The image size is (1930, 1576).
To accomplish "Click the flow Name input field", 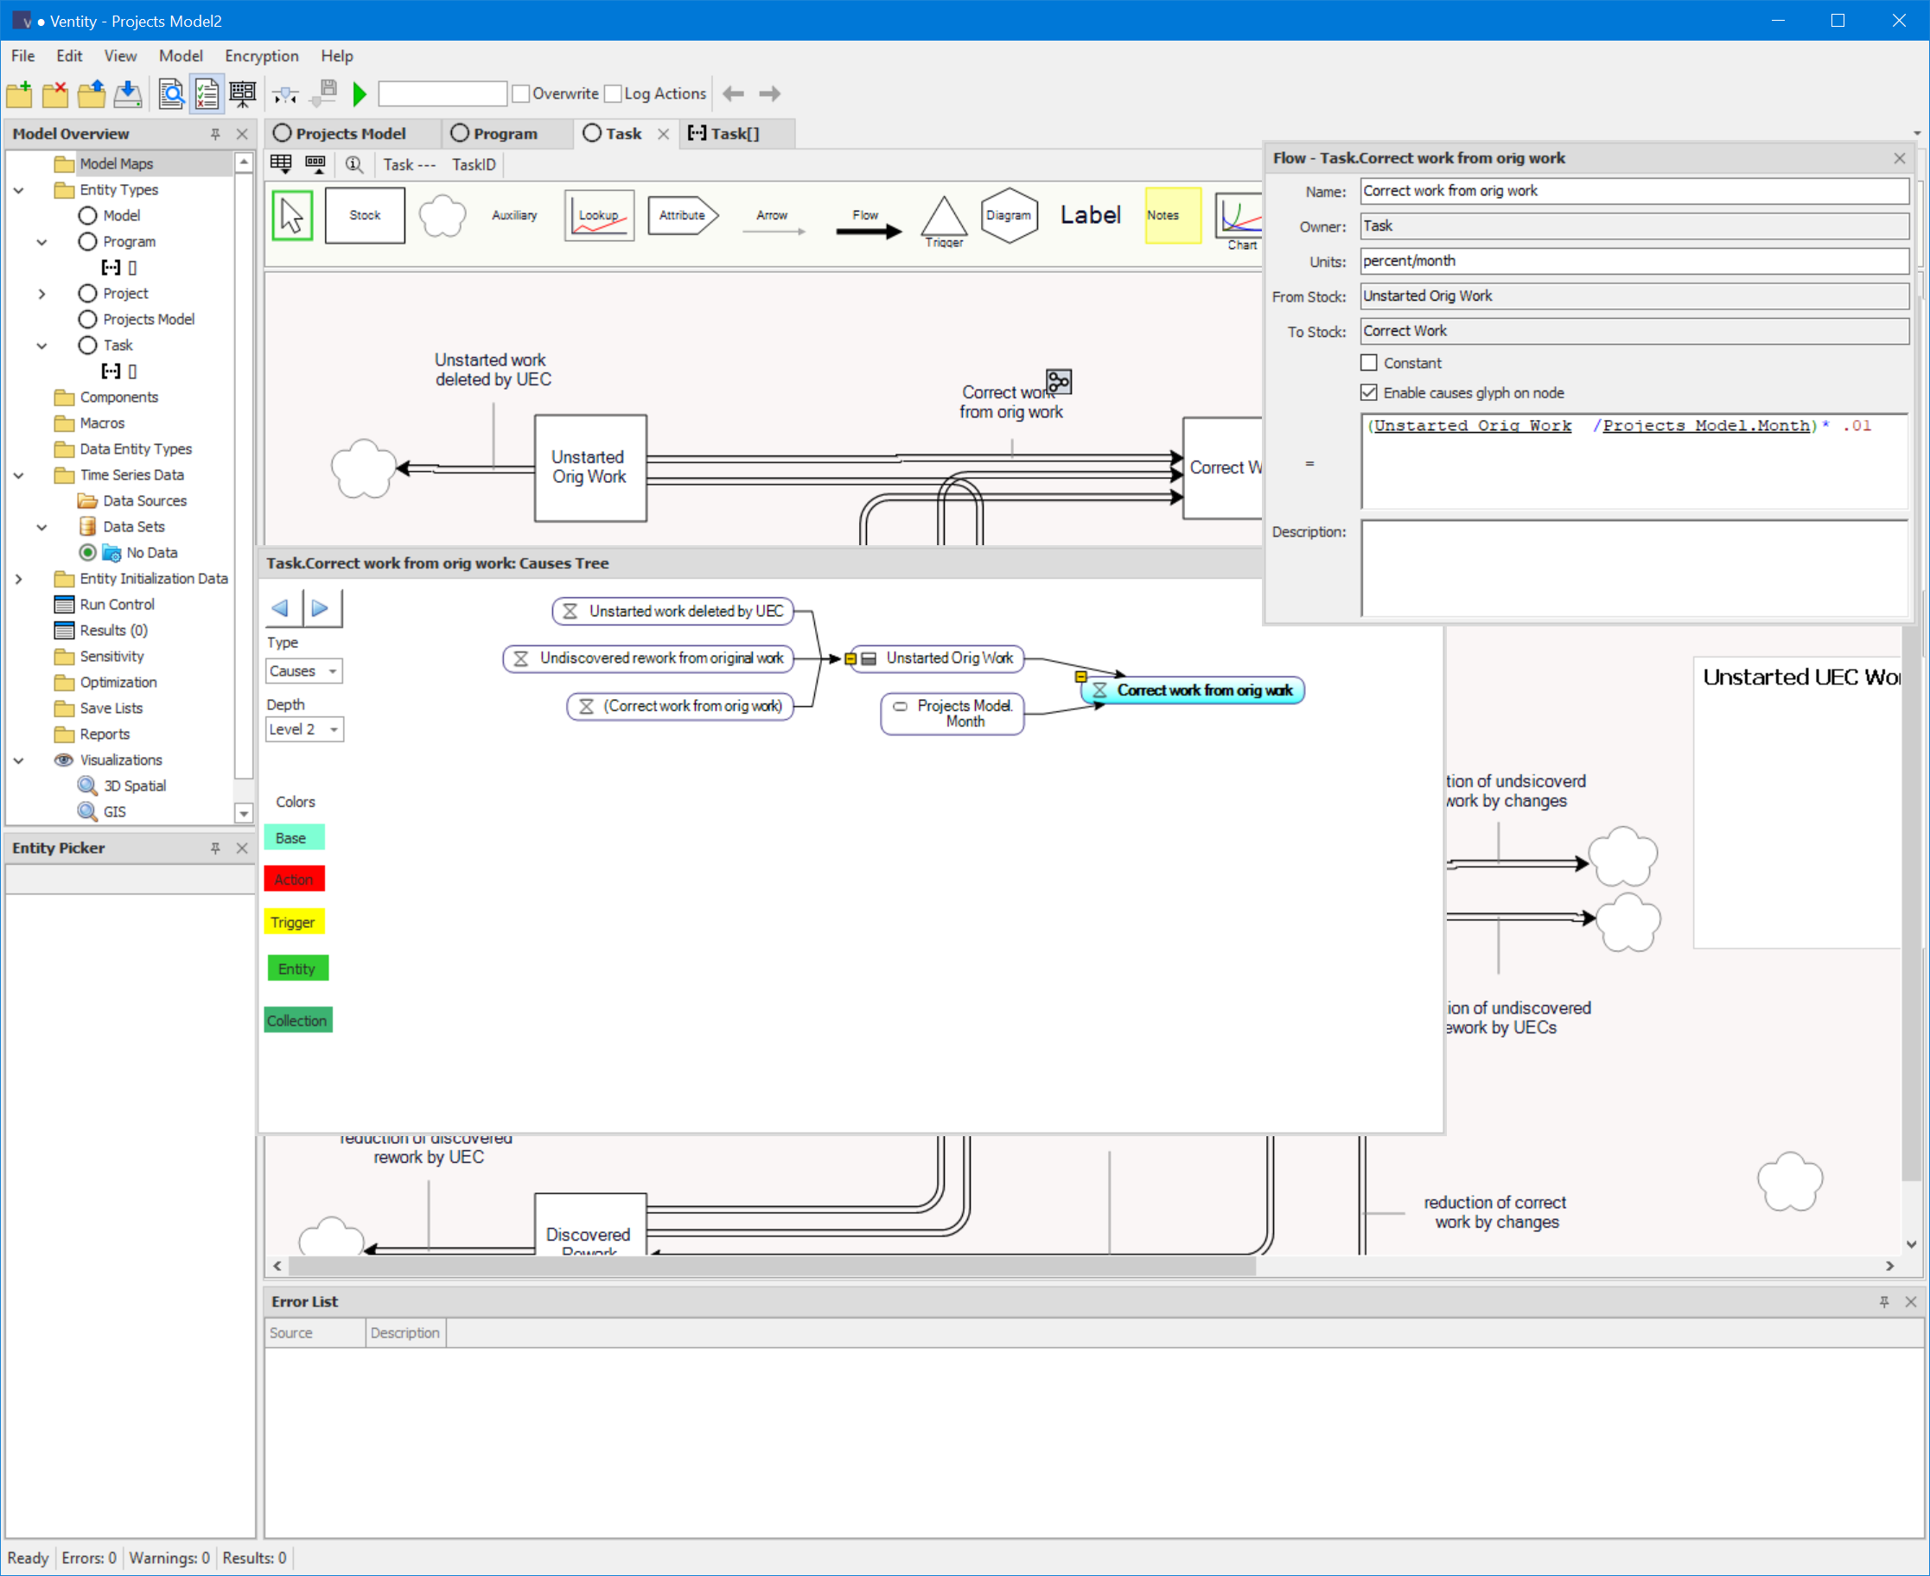I will pyautogui.click(x=1634, y=191).
